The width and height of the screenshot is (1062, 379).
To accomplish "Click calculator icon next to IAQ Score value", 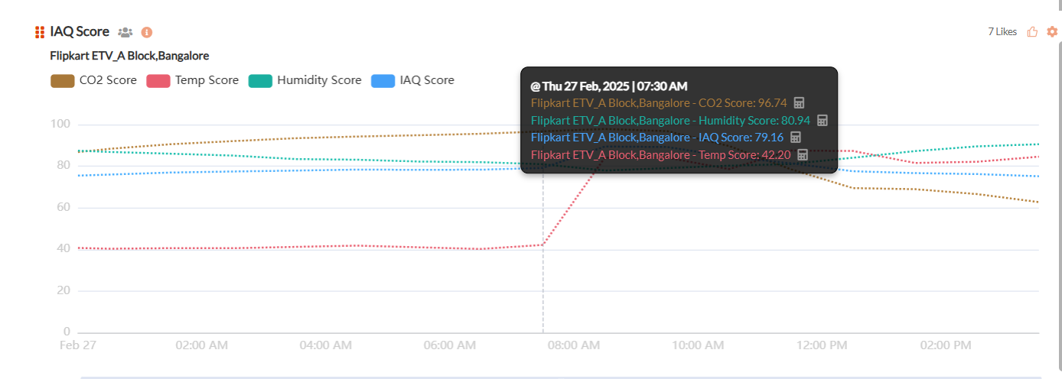I will click(795, 137).
